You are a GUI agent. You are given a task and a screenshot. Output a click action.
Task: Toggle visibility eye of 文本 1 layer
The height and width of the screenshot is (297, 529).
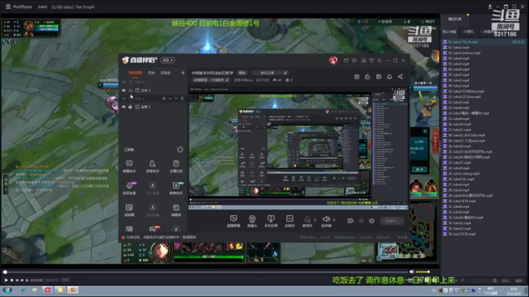pyautogui.click(x=124, y=90)
